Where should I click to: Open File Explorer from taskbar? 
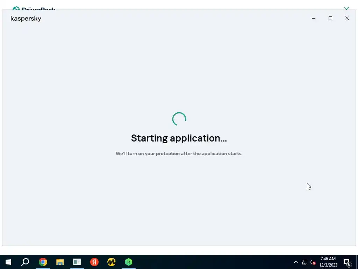60,262
